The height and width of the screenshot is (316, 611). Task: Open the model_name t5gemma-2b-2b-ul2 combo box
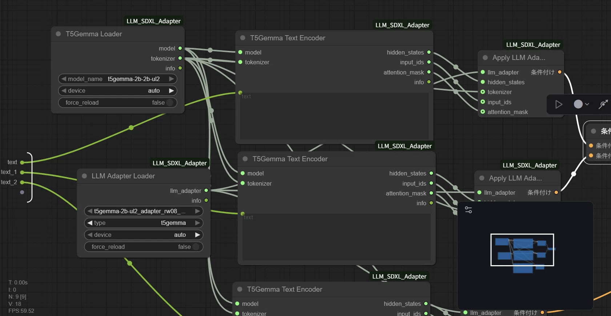(118, 79)
